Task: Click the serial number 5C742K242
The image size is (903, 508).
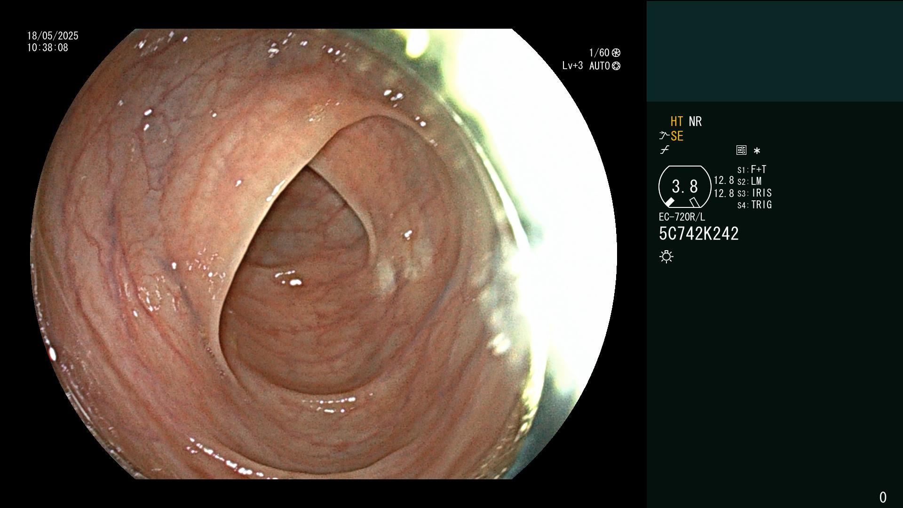Action: (699, 234)
